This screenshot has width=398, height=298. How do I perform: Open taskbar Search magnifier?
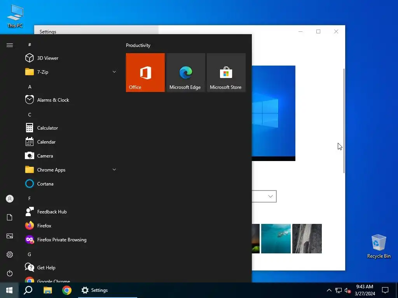28,290
